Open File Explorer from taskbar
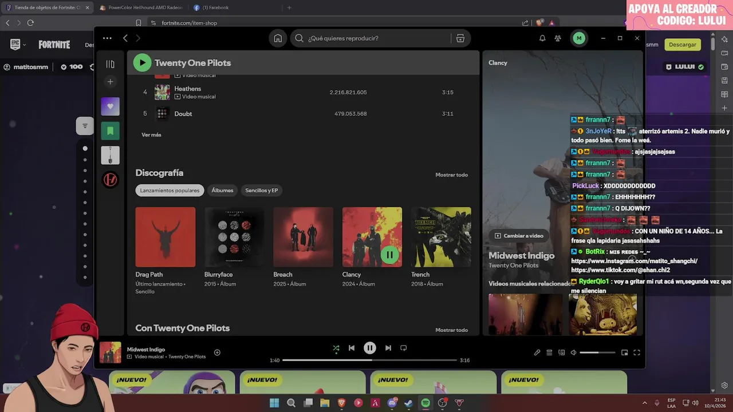The height and width of the screenshot is (412, 733). click(325, 403)
